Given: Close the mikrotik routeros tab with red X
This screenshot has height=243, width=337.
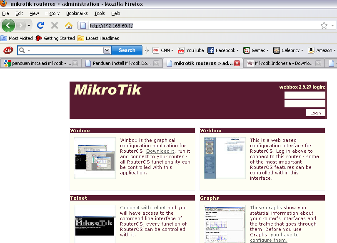Looking at the screenshot, I should click(x=237, y=63).
